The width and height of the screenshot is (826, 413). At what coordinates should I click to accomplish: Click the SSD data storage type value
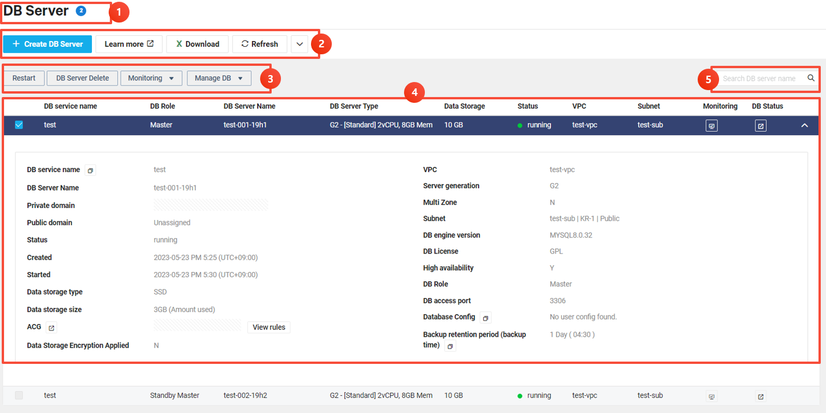(160, 292)
